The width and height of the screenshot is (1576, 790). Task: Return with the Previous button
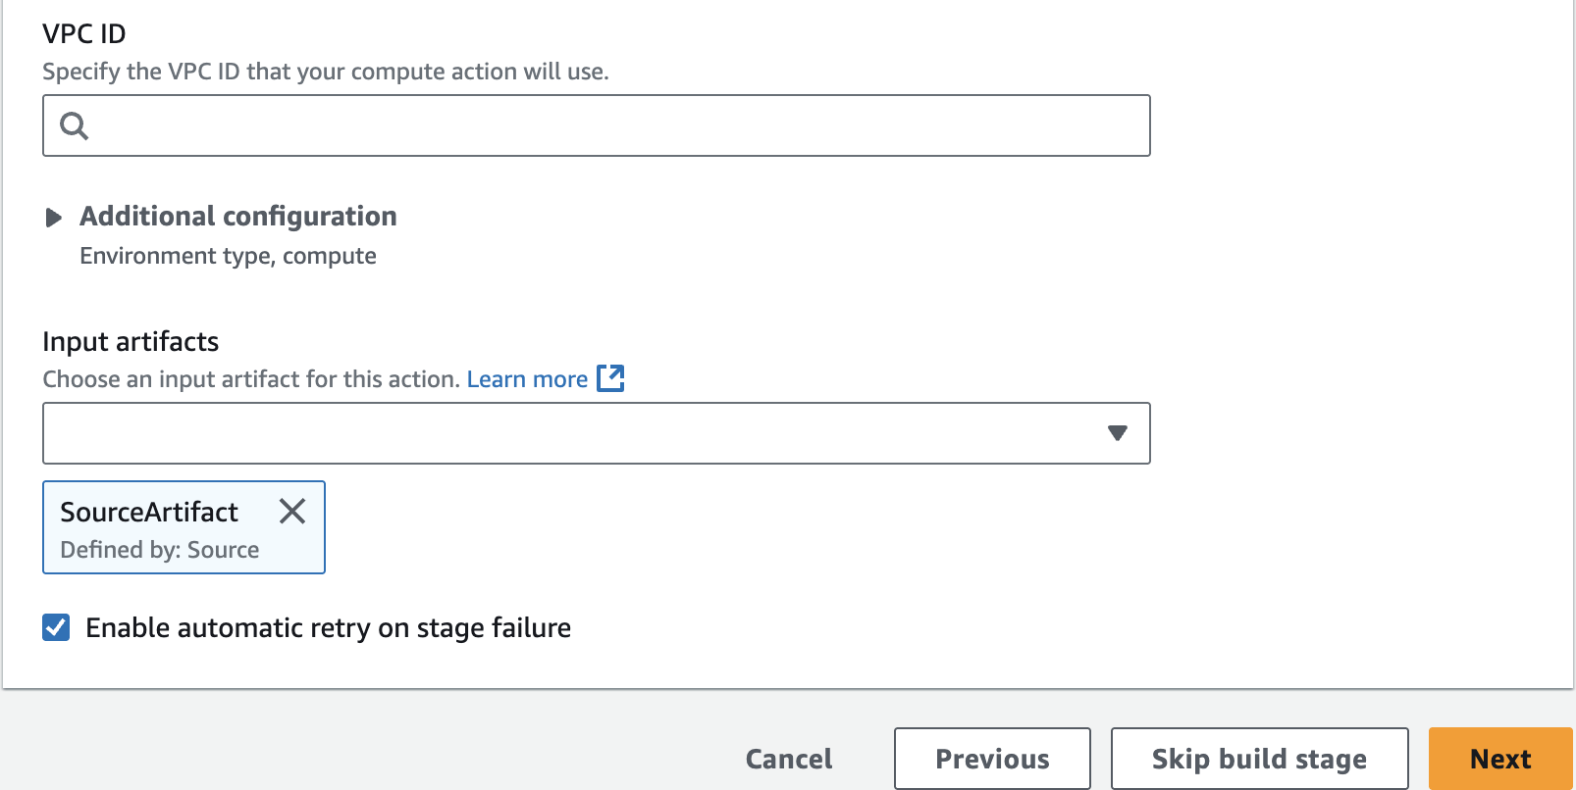coord(992,759)
